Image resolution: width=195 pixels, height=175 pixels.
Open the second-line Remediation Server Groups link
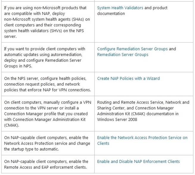click(x=123, y=55)
